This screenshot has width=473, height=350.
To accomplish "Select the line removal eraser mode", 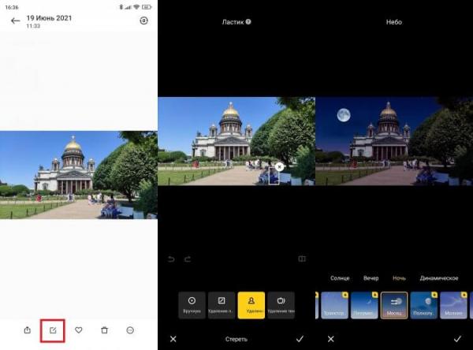I will click(222, 305).
